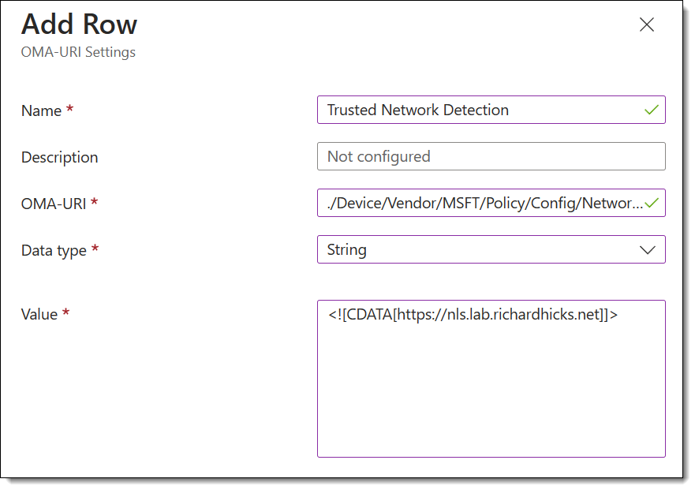This screenshot has height=490, width=695.
Task: Select the OMA-URI path input field
Action: [x=491, y=203]
